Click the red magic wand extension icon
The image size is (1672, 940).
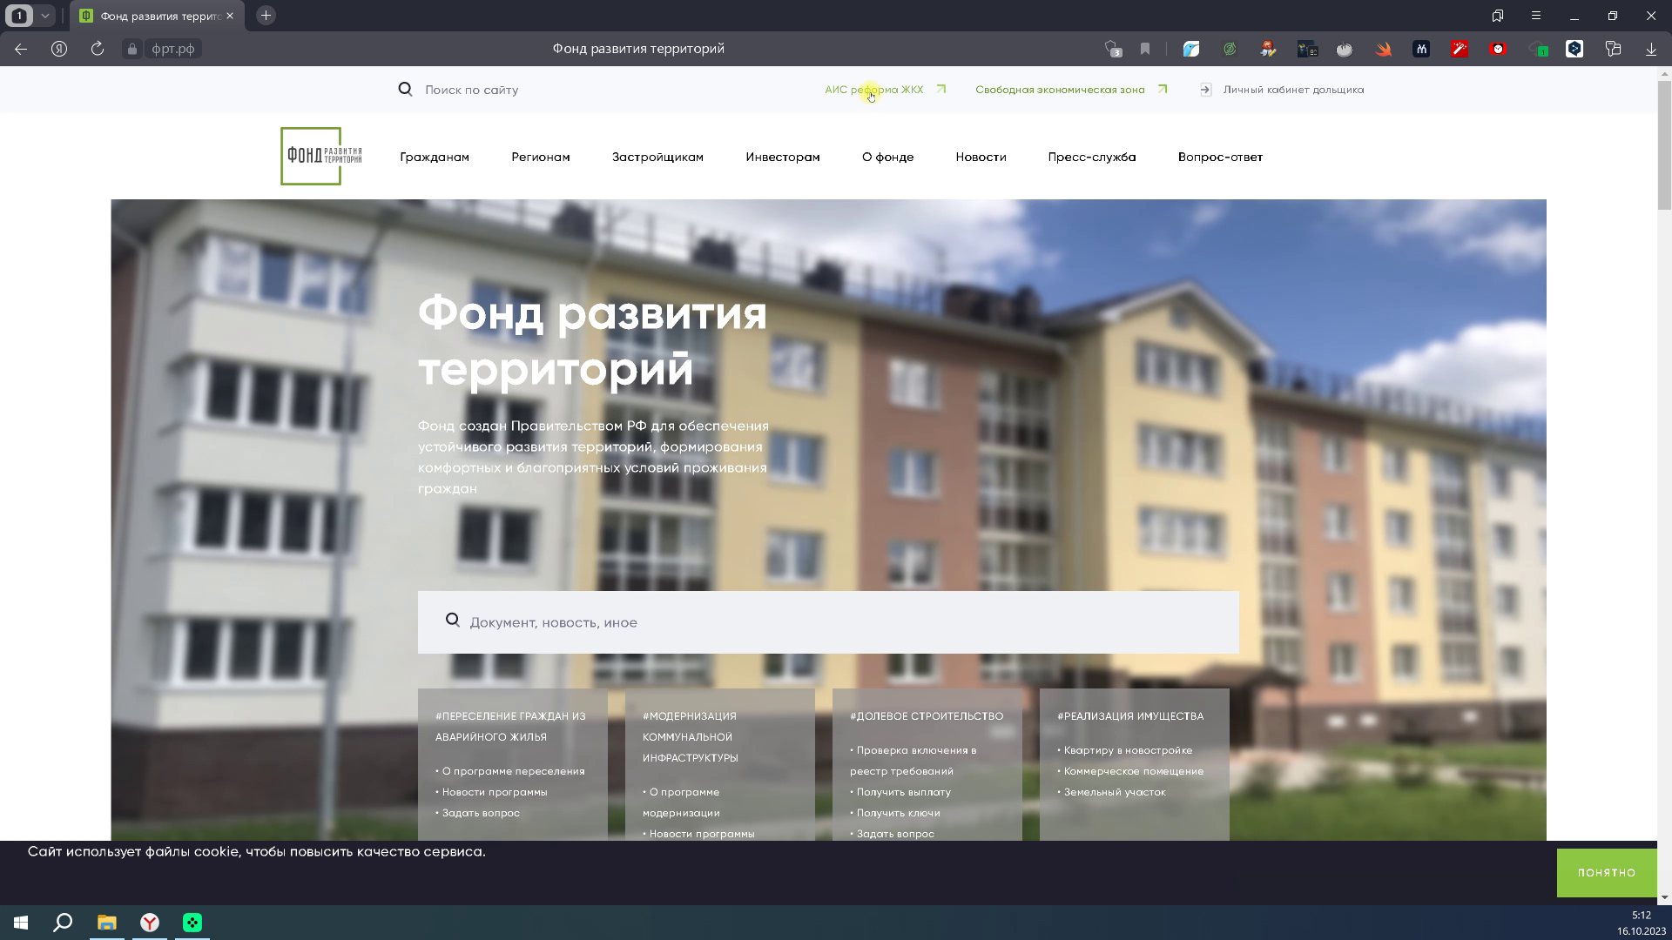point(1460,49)
